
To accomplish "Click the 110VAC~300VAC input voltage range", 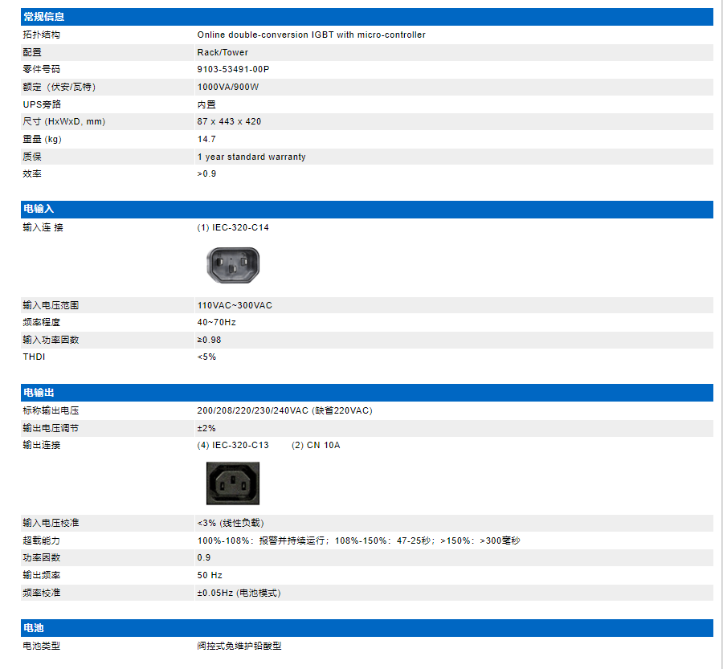I will (235, 305).
